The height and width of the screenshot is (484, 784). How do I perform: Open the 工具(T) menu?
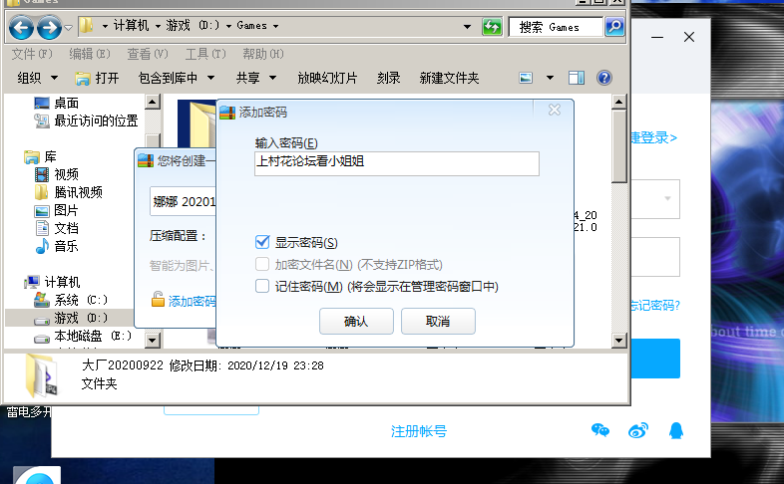[x=204, y=54]
